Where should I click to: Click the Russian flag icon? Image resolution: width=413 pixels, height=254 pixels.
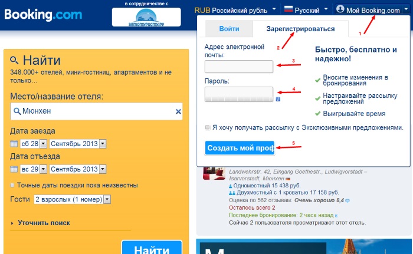[x=289, y=10]
